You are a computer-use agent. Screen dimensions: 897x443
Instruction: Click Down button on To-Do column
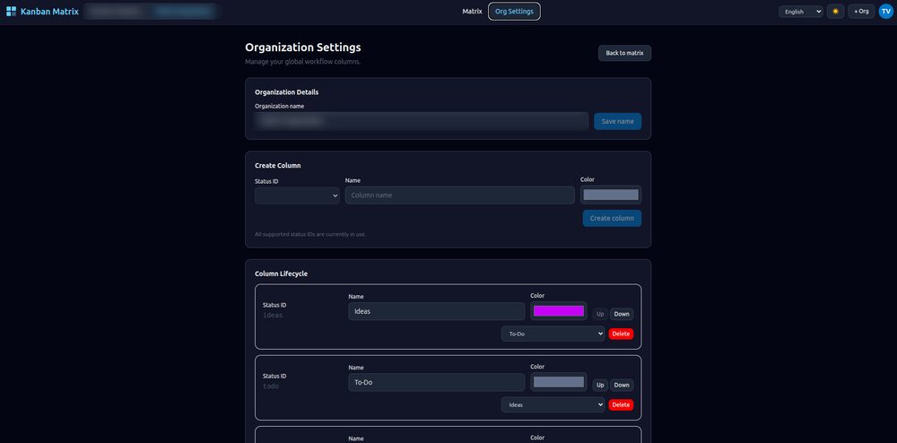point(622,385)
